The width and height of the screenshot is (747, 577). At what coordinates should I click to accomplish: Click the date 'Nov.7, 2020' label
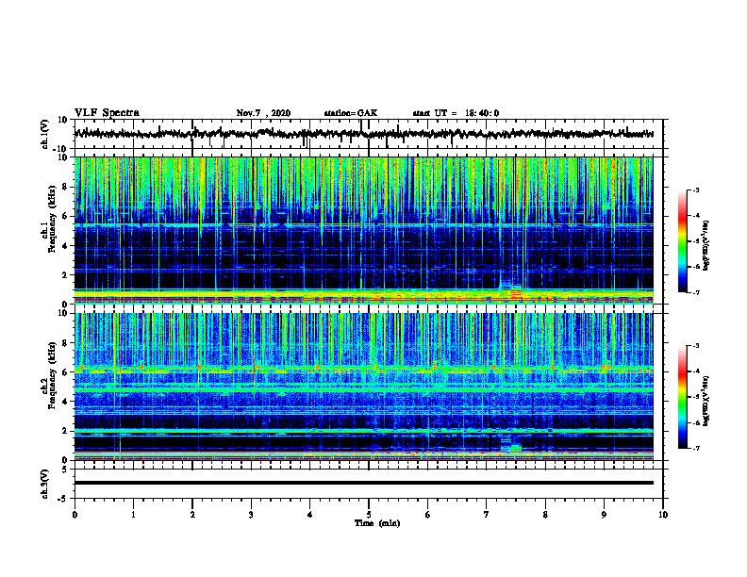click(263, 113)
